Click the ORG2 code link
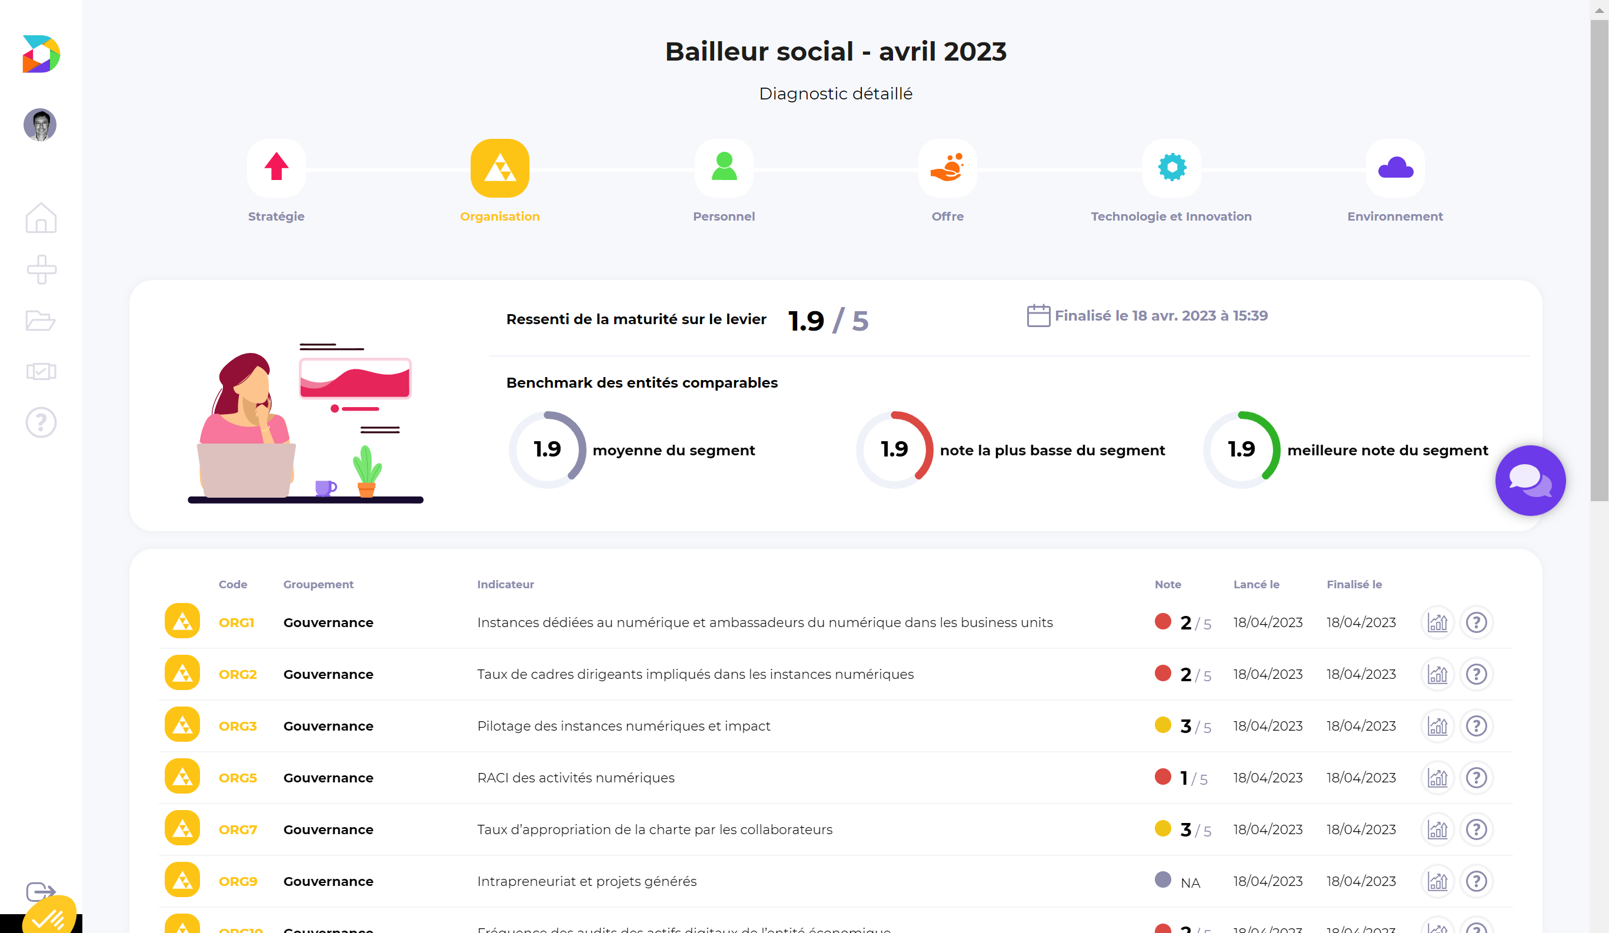 (x=238, y=674)
